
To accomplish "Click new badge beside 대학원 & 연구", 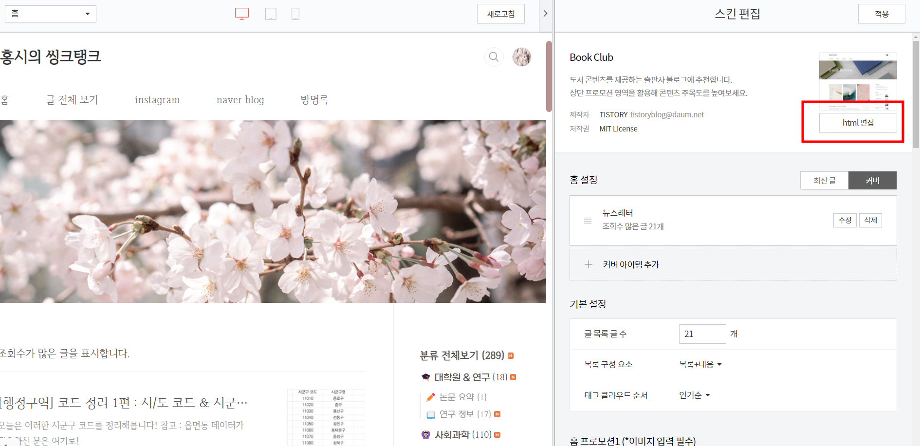I will click(513, 377).
